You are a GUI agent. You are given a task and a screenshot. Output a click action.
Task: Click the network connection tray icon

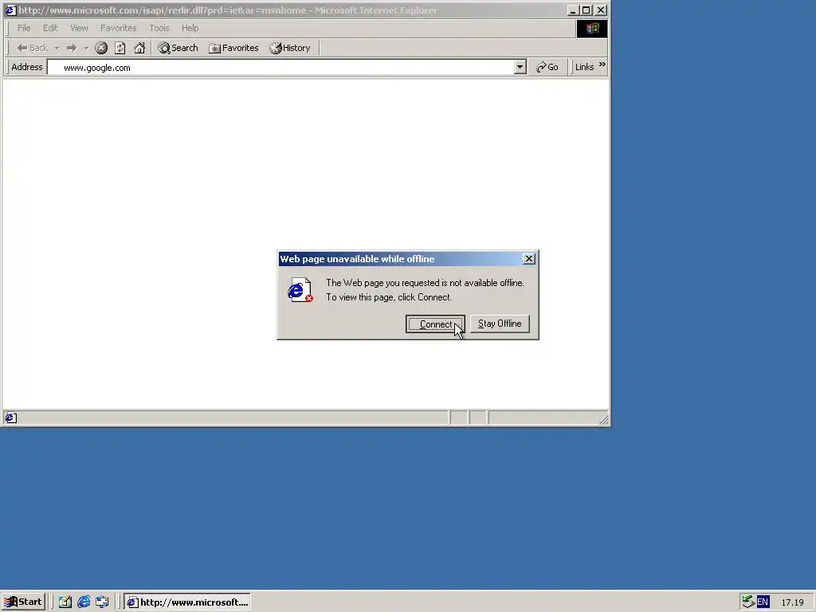748,602
